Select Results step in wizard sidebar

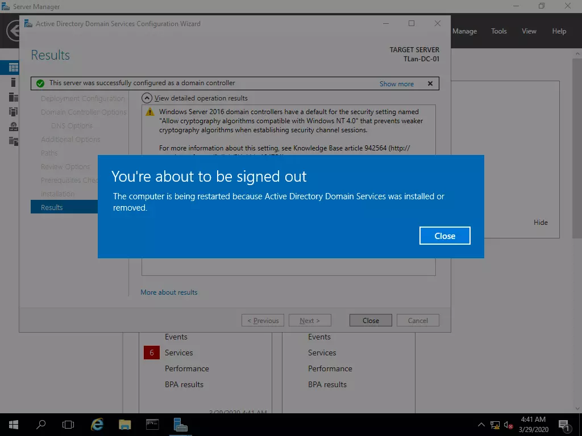[64, 207]
